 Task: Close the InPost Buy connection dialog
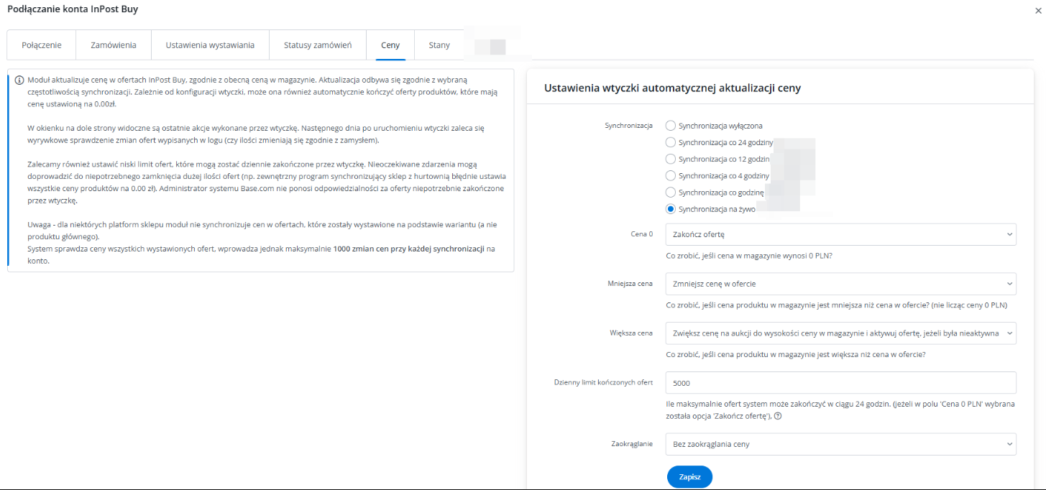1037,11
